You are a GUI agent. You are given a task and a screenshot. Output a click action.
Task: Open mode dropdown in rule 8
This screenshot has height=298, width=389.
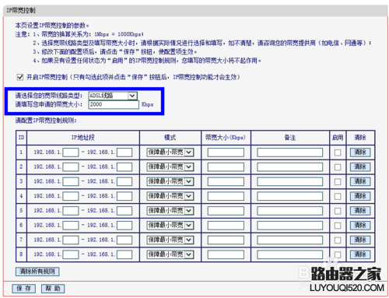click(170, 254)
